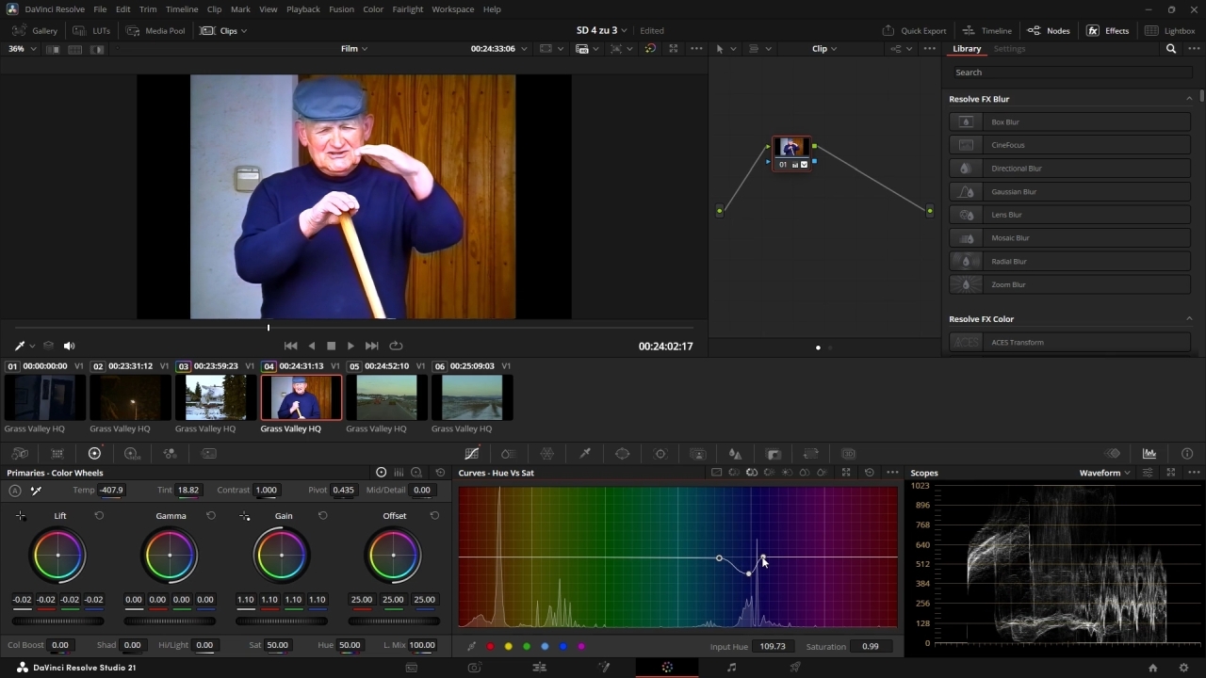Open the Tracker palette icon
This screenshot has height=678, width=1206.
tap(660, 453)
